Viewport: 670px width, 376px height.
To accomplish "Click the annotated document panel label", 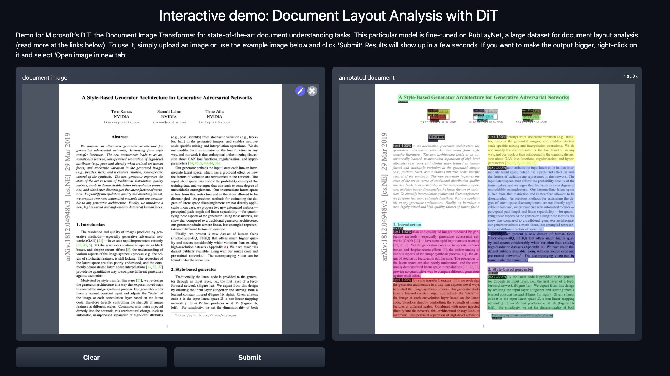I will (x=366, y=77).
